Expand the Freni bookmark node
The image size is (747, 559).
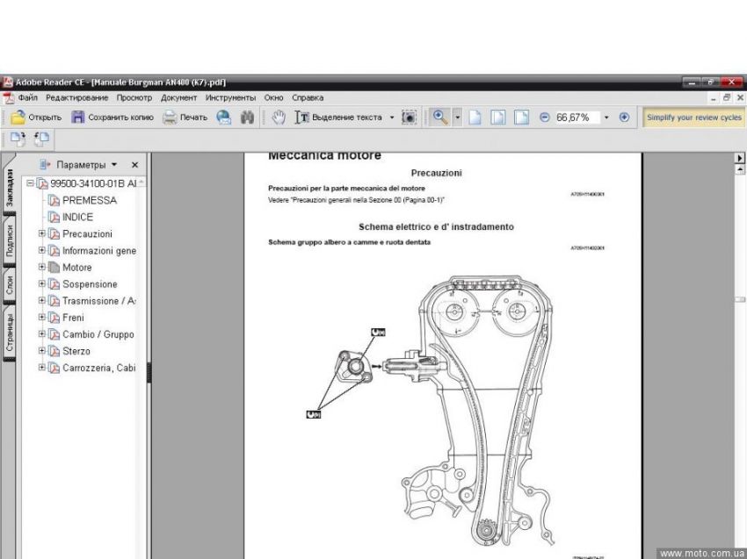coord(42,318)
